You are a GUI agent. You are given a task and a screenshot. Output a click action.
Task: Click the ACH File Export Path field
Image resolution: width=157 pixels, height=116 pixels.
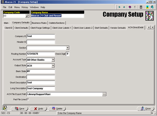coord(65,94)
